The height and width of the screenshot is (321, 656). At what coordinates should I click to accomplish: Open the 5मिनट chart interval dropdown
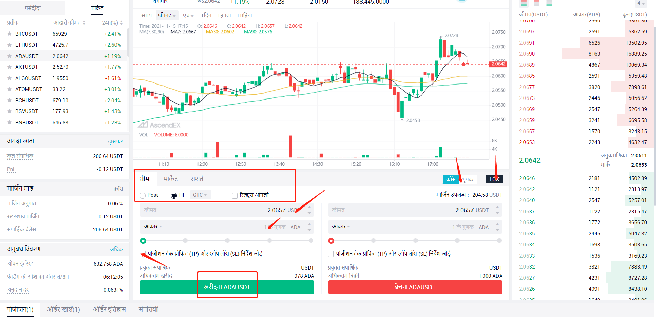coord(166,15)
